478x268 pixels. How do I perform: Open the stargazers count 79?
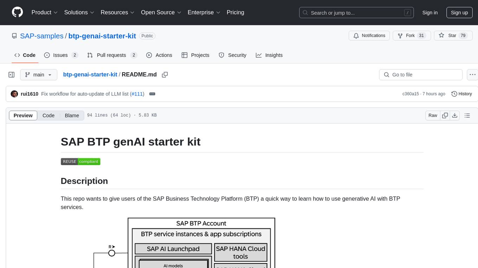tap(463, 35)
